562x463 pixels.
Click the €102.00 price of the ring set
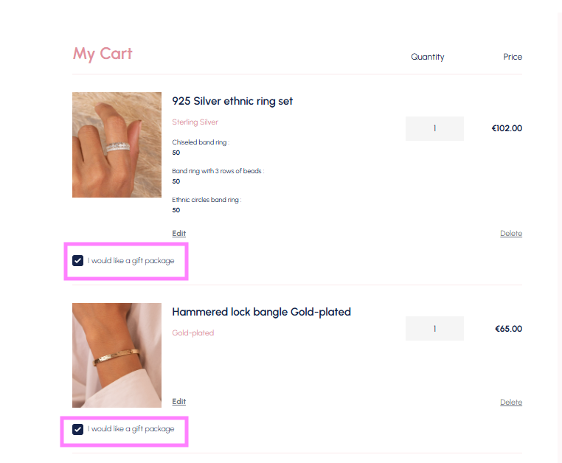click(507, 128)
